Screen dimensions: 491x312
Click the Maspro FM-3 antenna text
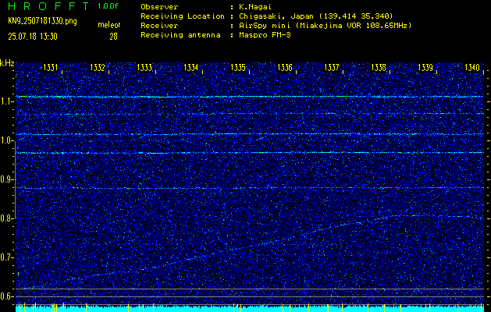tap(265, 35)
